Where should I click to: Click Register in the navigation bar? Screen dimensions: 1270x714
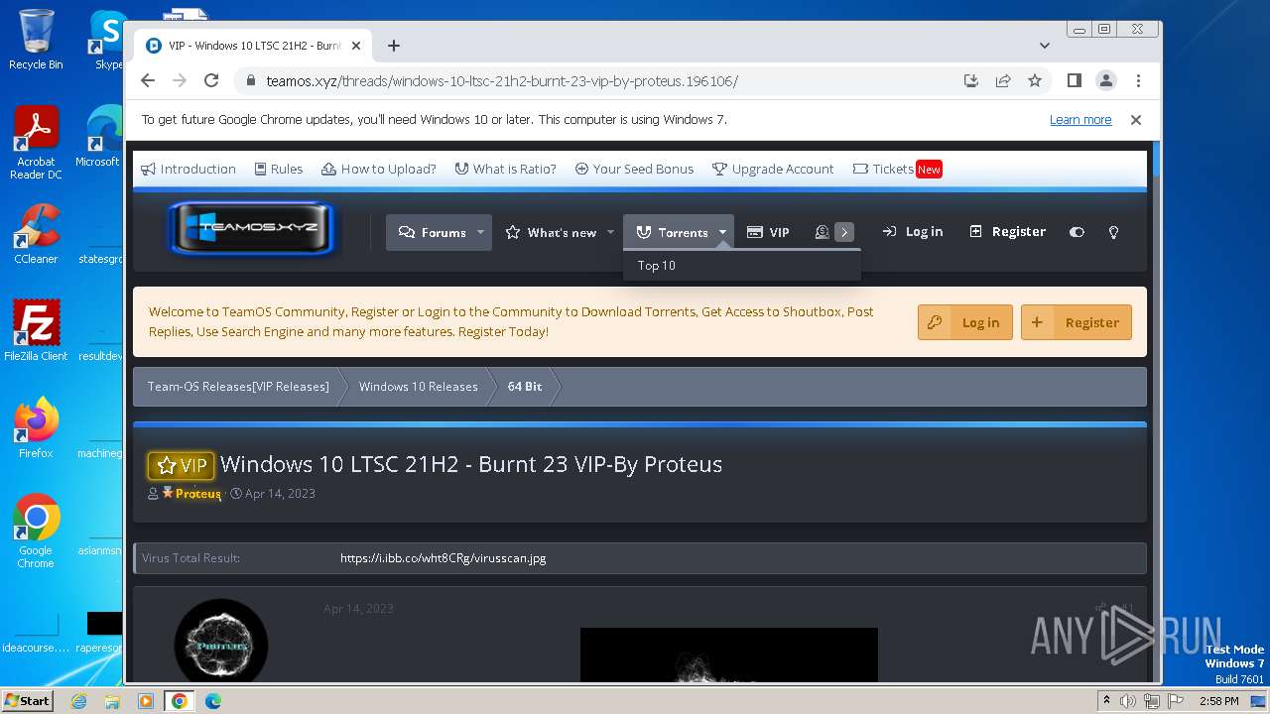tap(1007, 231)
